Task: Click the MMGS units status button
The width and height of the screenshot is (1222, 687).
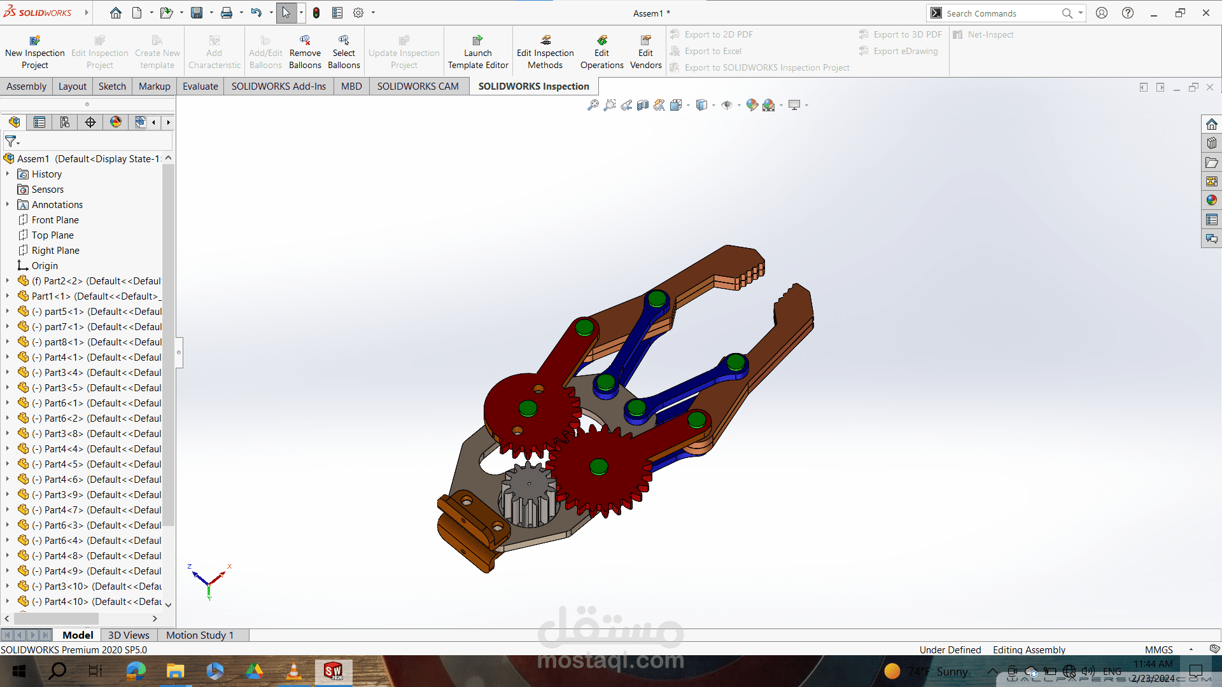Action: (x=1158, y=649)
